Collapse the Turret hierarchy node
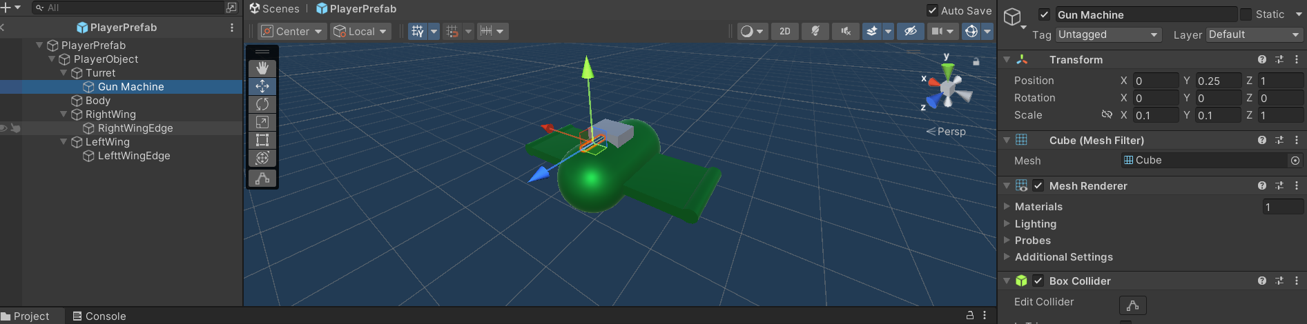Screen dimensions: 1307x324 (x=64, y=73)
